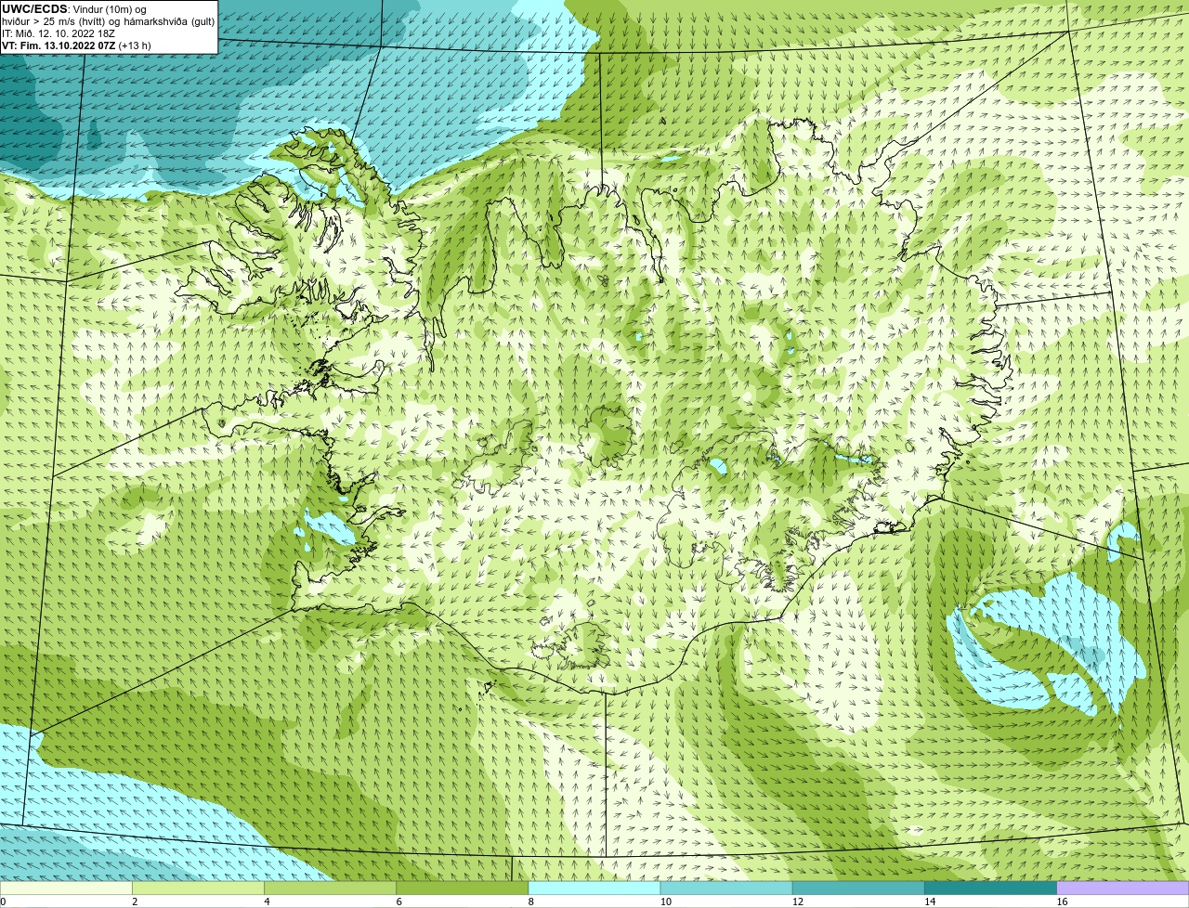Click the '8' label on the color scale

click(531, 902)
